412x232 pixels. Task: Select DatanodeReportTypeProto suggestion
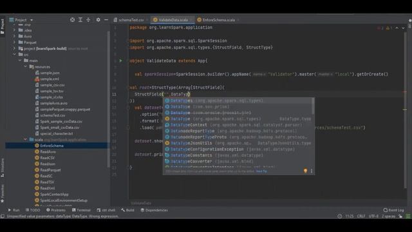pos(238,137)
